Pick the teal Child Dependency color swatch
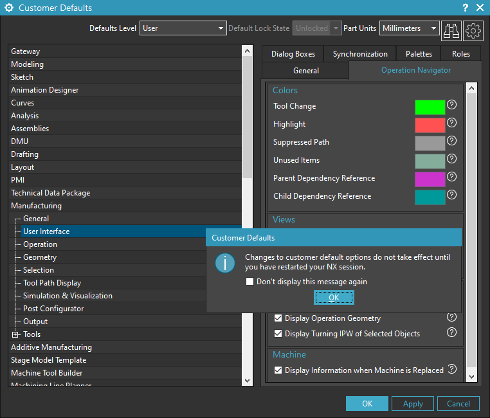Screen dimensions: 490x418 430,197
